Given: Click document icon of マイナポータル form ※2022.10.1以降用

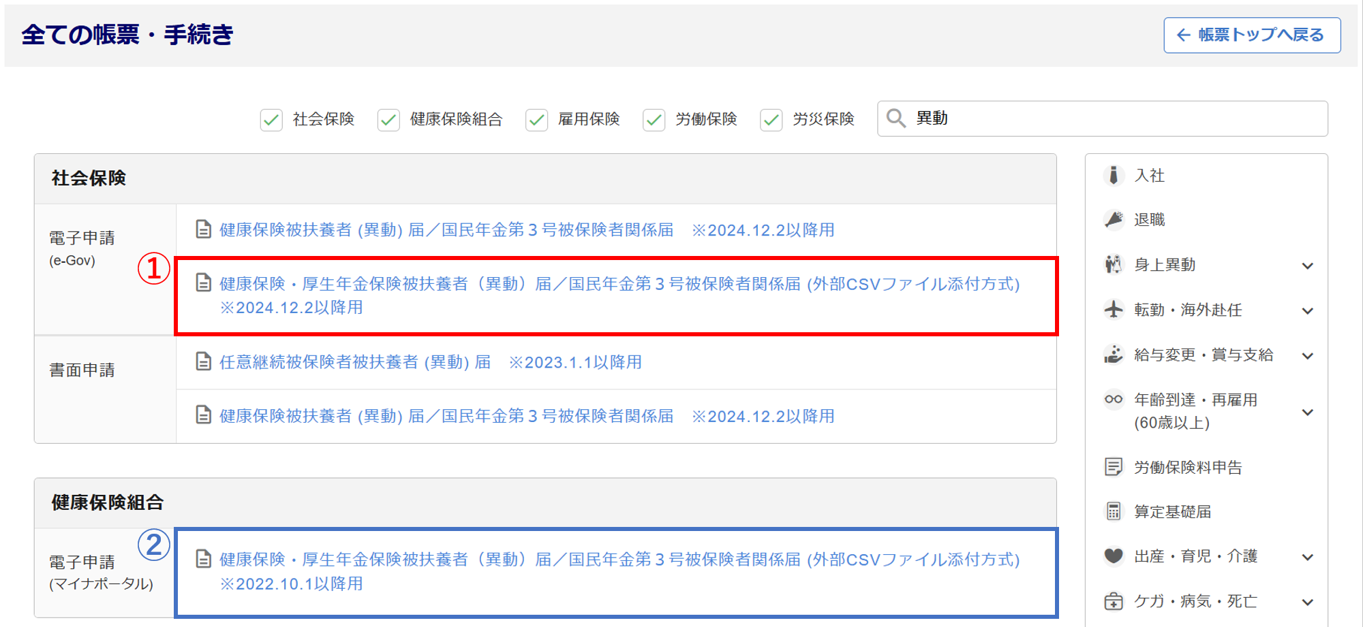Looking at the screenshot, I should (203, 559).
